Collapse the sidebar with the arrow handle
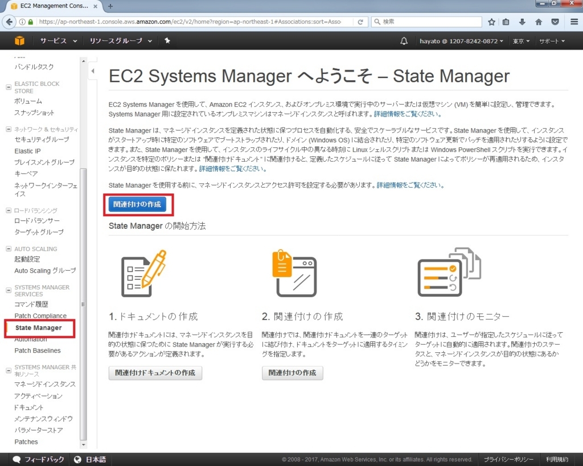This screenshot has height=466, width=583. pos(93,71)
